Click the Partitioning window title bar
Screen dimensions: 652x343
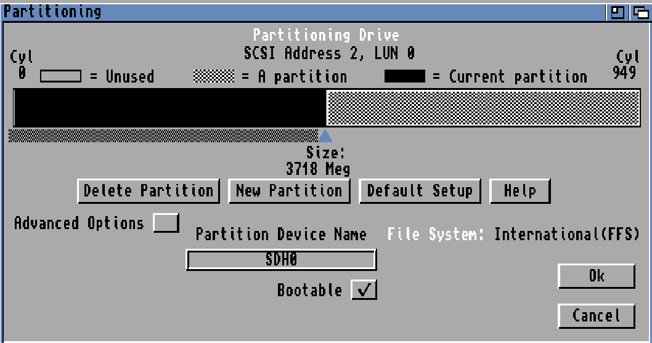308,12
